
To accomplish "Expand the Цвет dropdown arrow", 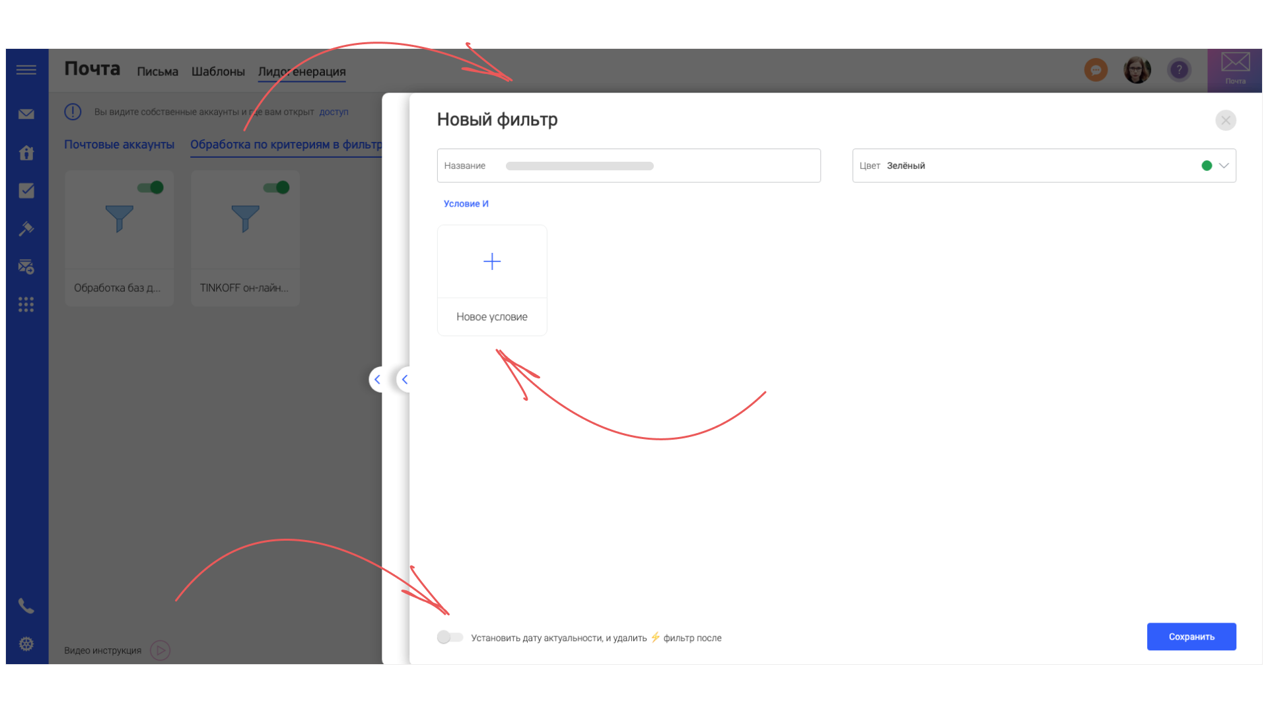I will pos(1224,166).
